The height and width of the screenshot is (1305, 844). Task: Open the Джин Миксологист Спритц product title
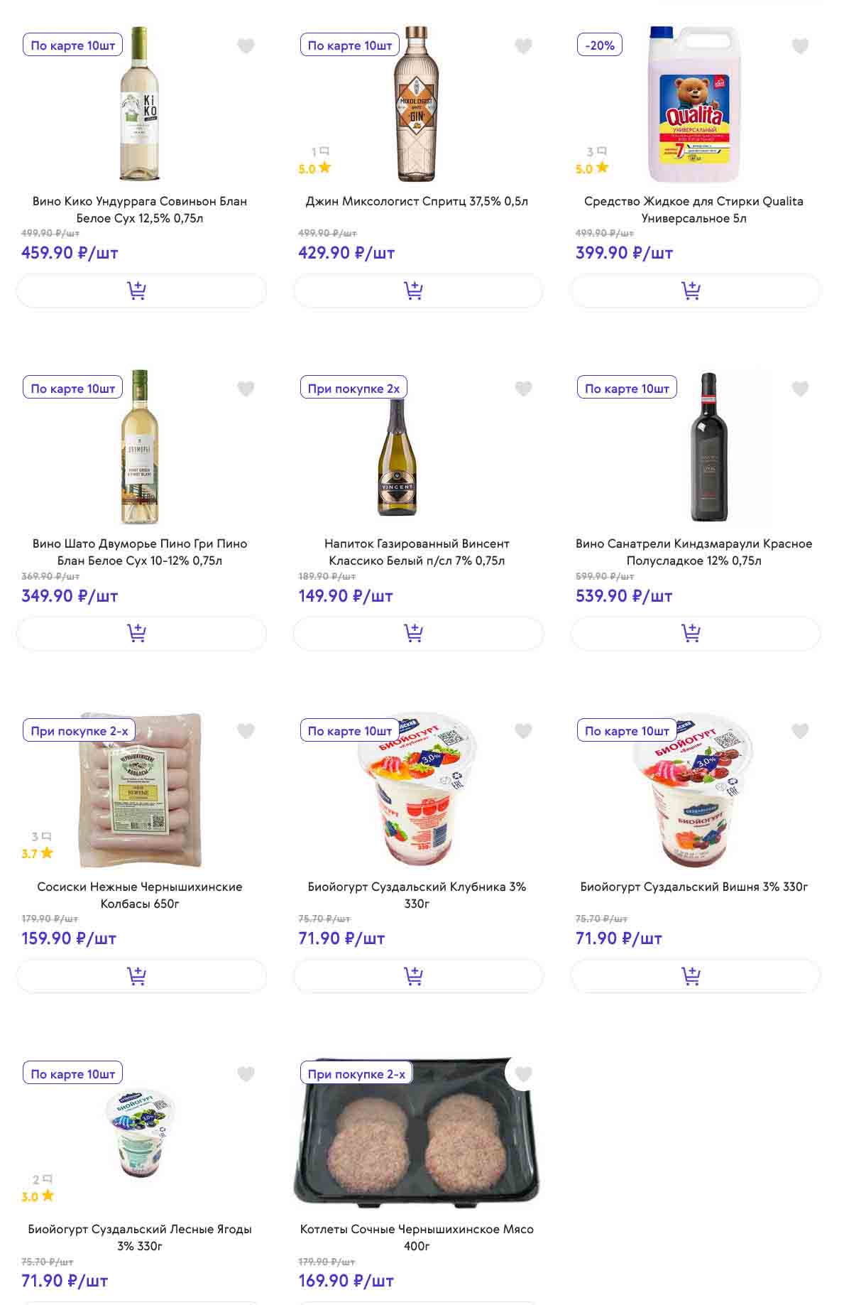(417, 202)
